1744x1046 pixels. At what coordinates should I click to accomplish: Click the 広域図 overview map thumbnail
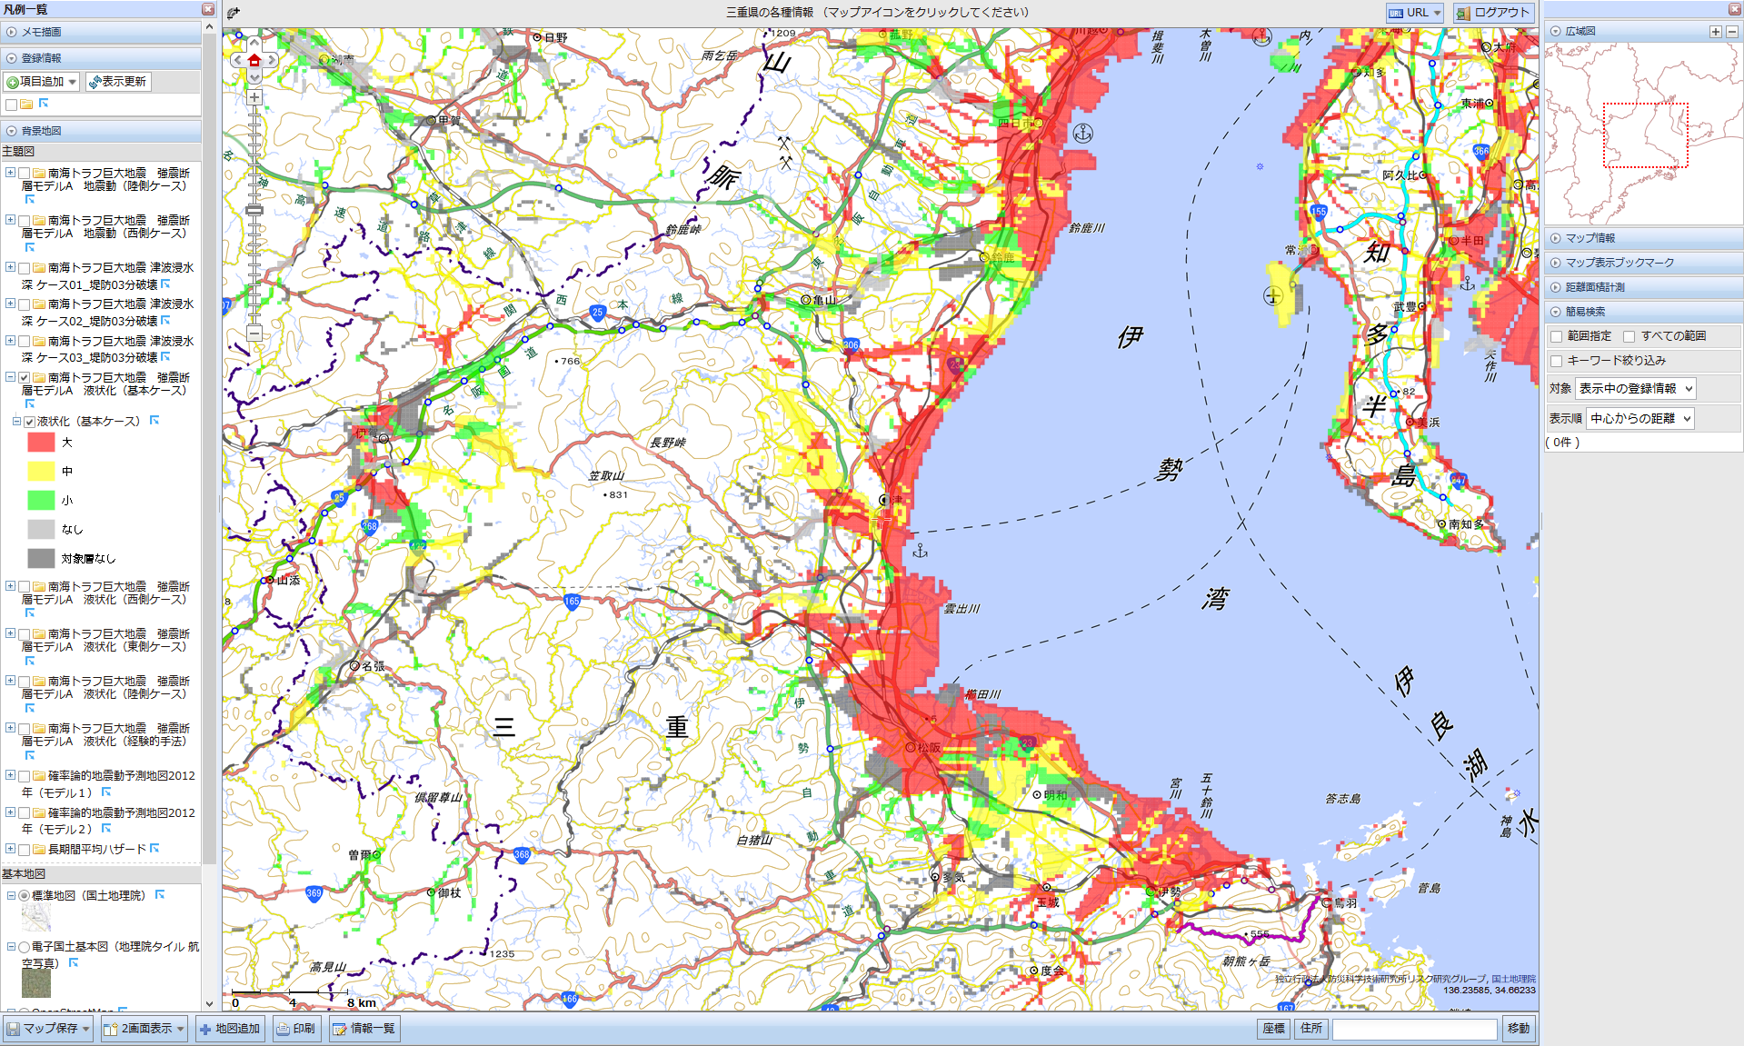coord(1643,134)
